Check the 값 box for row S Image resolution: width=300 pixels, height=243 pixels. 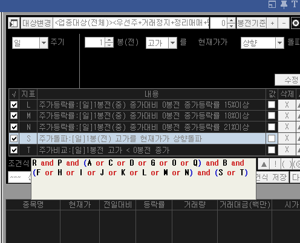(x=272, y=138)
